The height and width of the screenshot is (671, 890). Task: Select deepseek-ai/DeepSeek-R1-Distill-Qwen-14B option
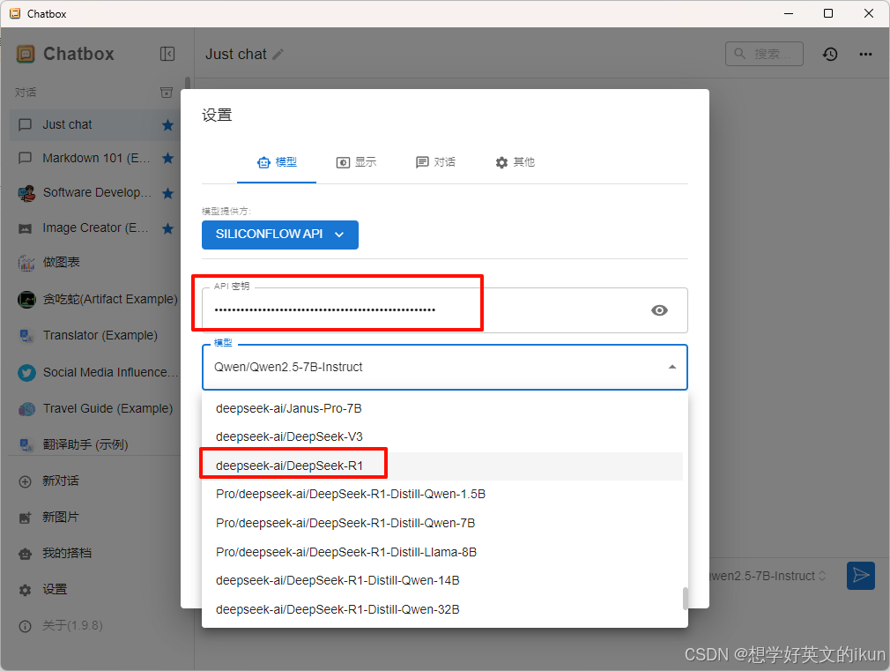pos(442,581)
